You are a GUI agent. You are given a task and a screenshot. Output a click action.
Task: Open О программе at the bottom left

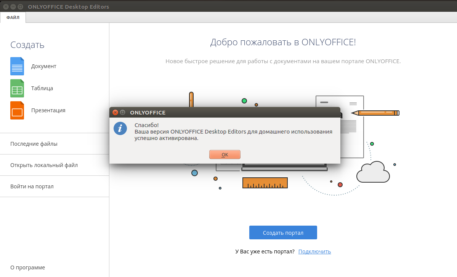27,267
